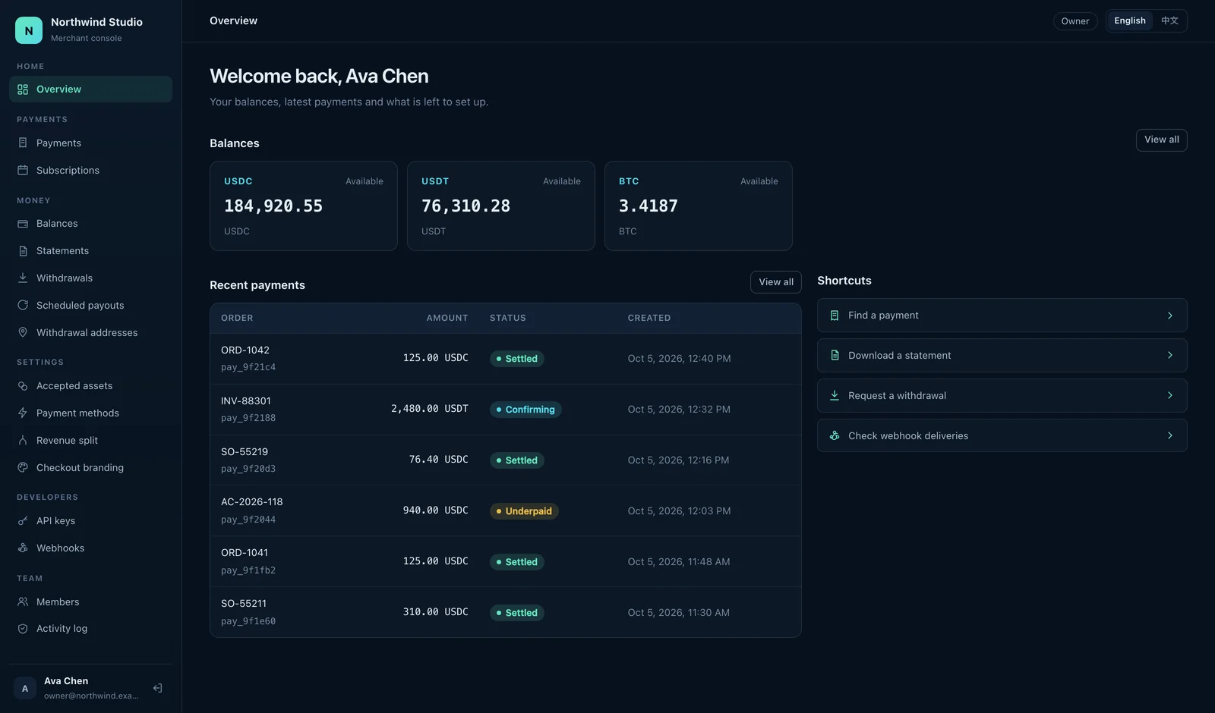Click the Confirming status badge on INV-88301
Viewport: 1215px width, 713px height.
[525, 410]
